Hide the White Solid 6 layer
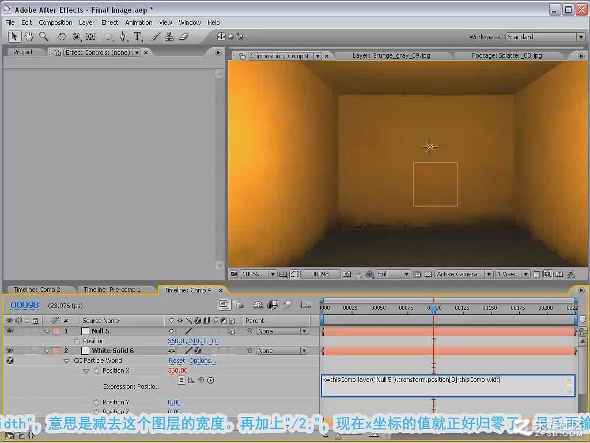The height and width of the screenshot is (443, 590). [9, 351]
